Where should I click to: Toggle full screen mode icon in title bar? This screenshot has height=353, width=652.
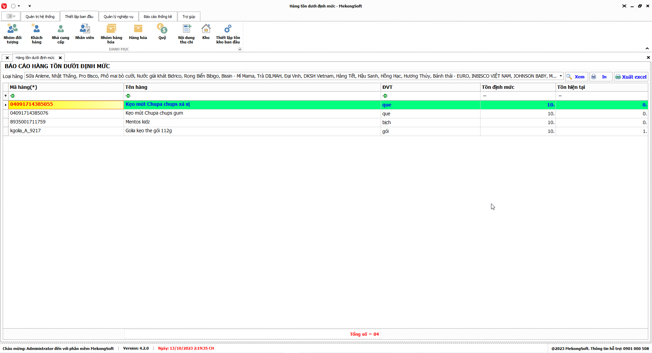624,6
